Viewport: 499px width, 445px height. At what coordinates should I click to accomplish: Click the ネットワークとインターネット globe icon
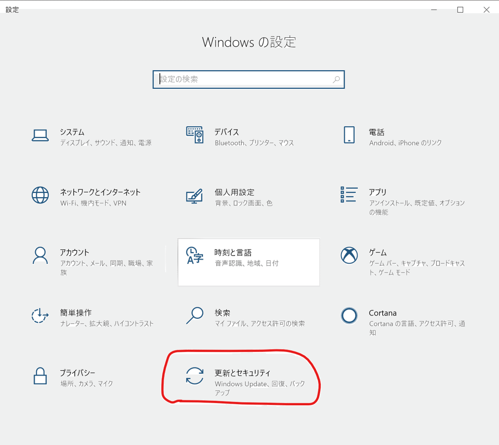[x=40, y=195]
